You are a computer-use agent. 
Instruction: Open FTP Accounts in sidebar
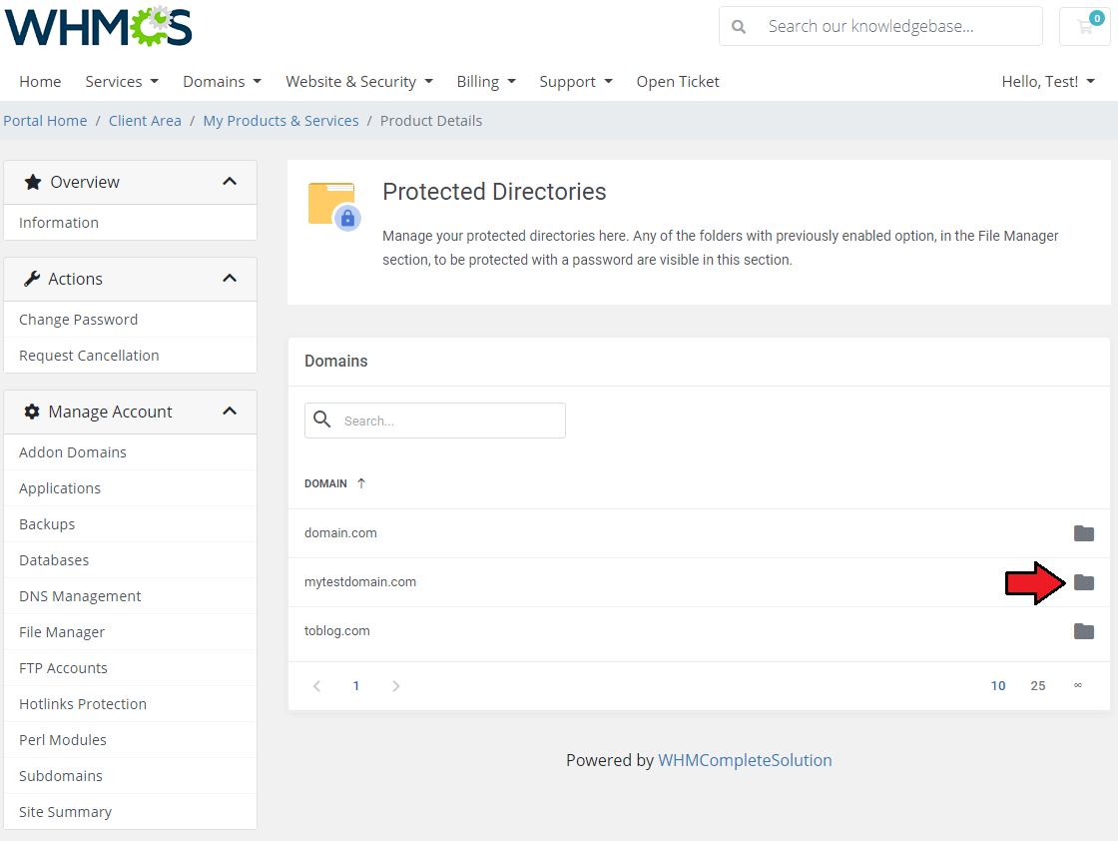(131, 667)
